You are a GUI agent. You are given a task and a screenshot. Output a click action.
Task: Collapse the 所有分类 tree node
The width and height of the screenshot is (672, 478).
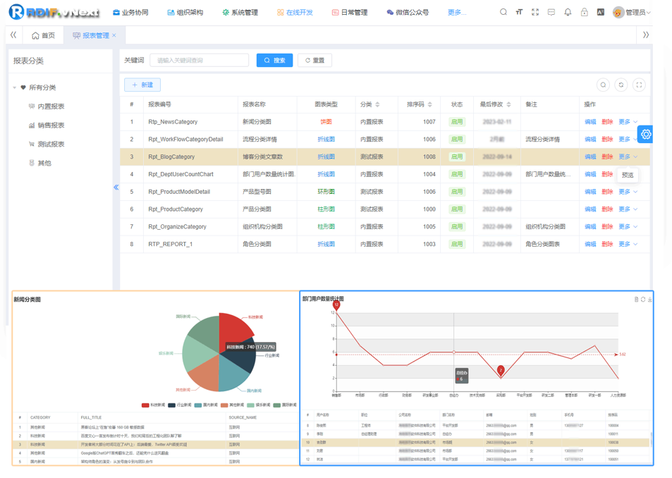coord(15,87)
